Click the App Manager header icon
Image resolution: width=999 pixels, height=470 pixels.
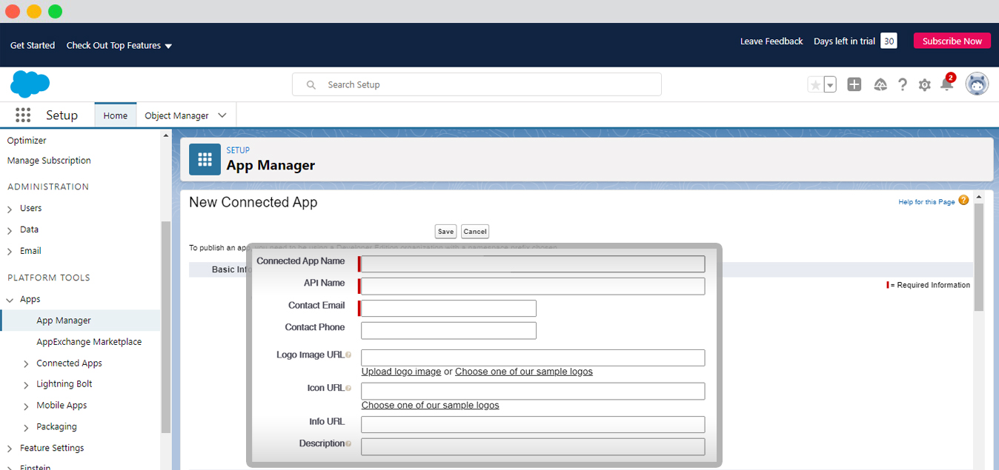(x=205, y=159)
